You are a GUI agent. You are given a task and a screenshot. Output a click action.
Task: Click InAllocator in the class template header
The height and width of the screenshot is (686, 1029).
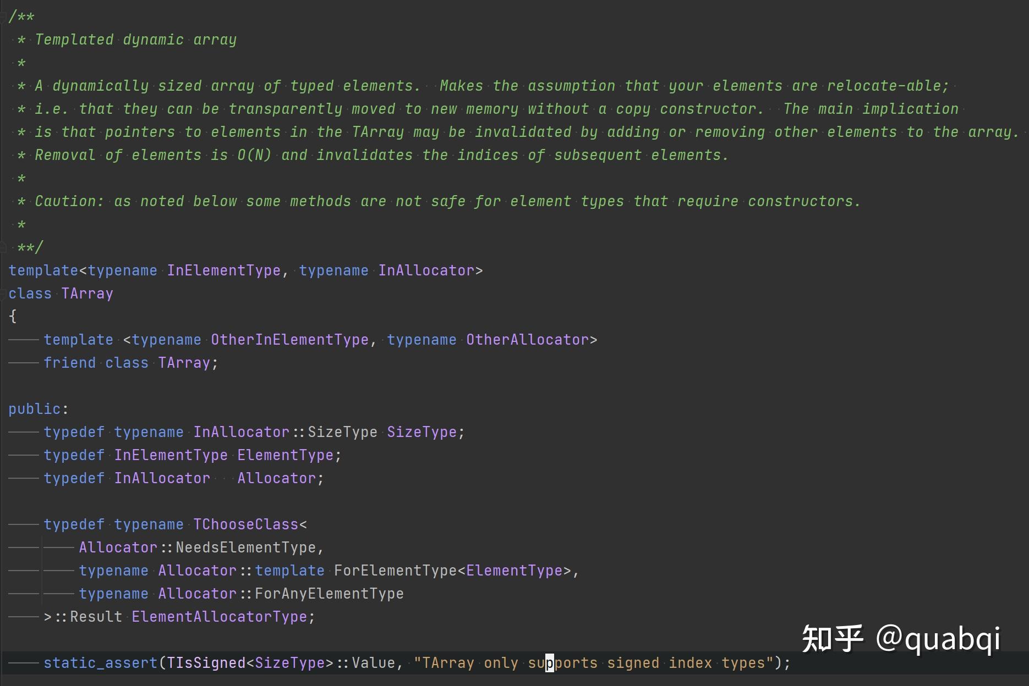426,270
